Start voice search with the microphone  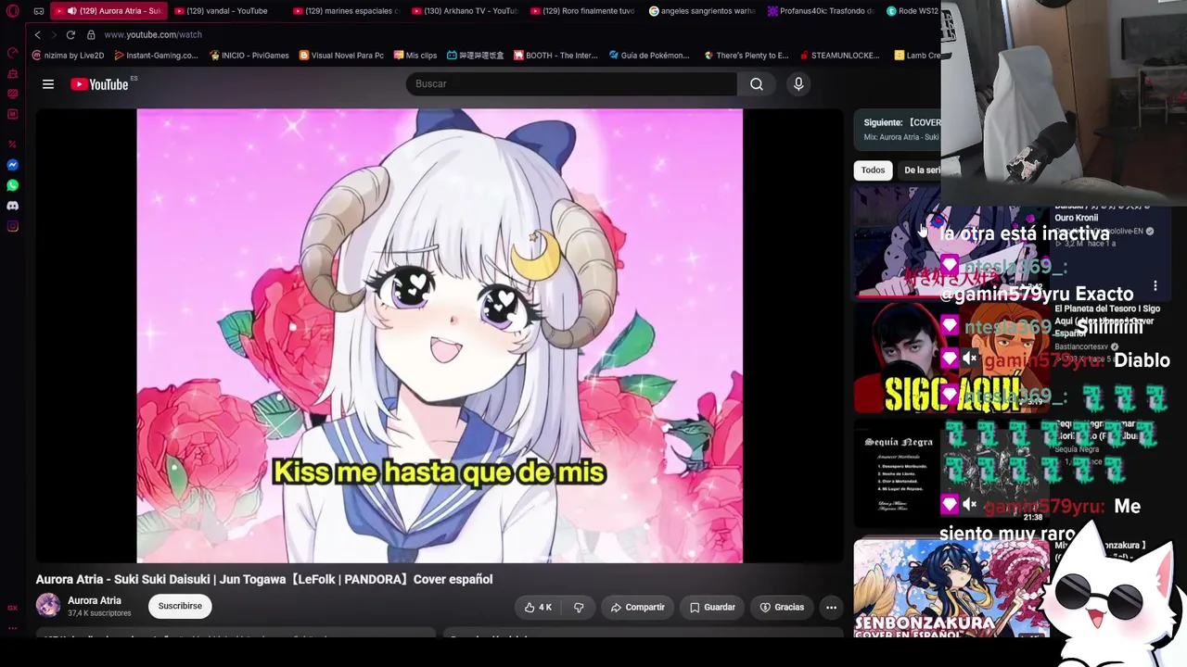pyautogui.click(x=798, y=84)
